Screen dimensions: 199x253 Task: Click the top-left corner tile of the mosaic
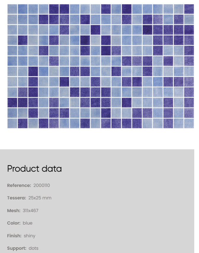[12, 9]
